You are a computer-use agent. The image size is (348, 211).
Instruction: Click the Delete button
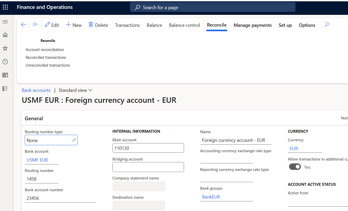click(98, 25)
